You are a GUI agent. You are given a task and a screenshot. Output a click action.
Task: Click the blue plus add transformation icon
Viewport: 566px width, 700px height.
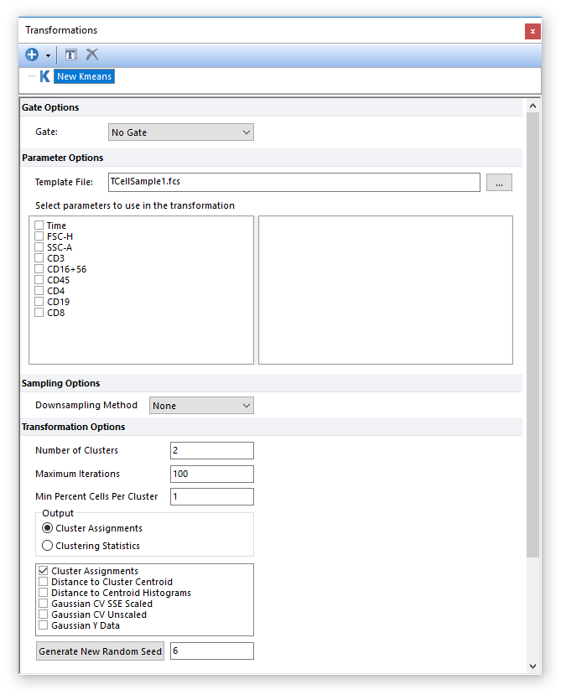(32, 55)
